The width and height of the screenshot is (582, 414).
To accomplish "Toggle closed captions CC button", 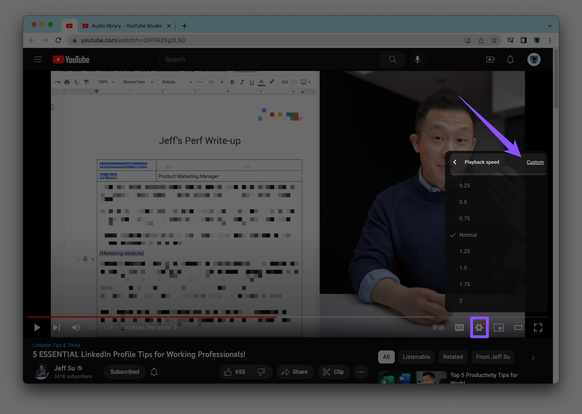I will click(x=459, y=328).
